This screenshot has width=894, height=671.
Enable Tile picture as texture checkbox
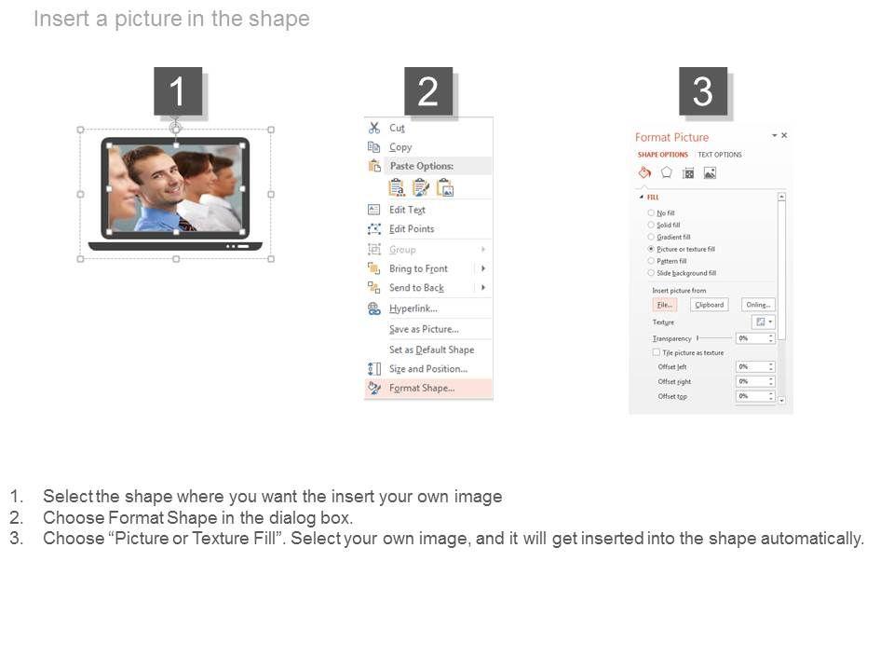pyautogui.click(x=657, y=352)
